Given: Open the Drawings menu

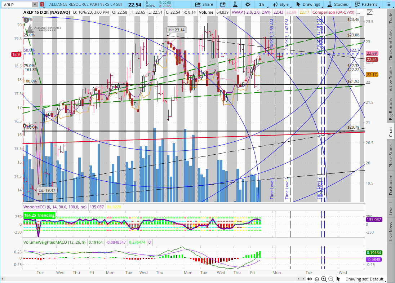Looking at the screenshot, I should (x=308, y=5).
